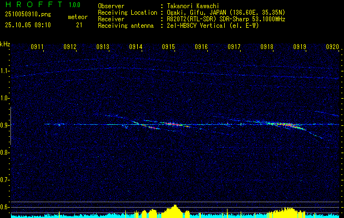Click the 0915 time marker
Screen dimensions: 344x218
click(x=168, y=47)
